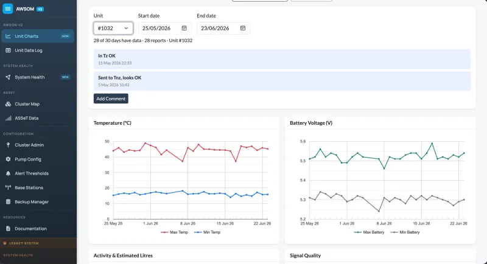Click the Documentation file icon
The image size is (487, 264).
pyautogui.click(x=8, y=229)
